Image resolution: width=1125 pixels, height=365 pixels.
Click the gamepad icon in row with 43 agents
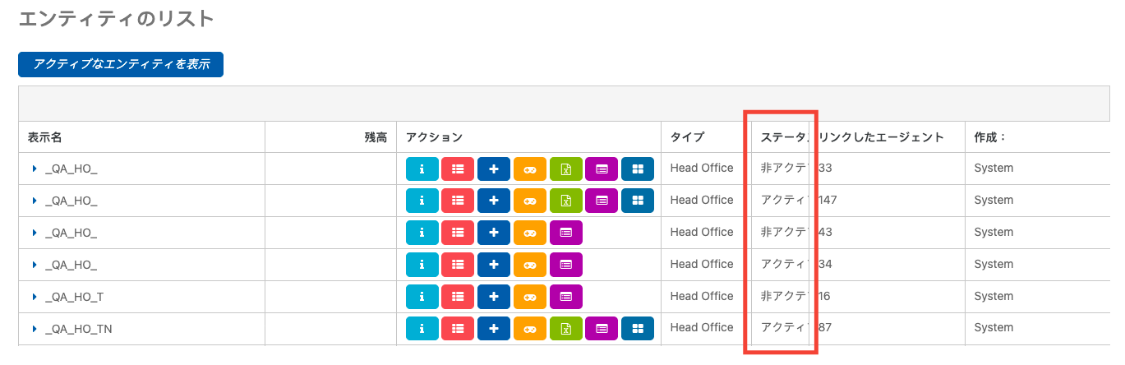pos(530,233)
